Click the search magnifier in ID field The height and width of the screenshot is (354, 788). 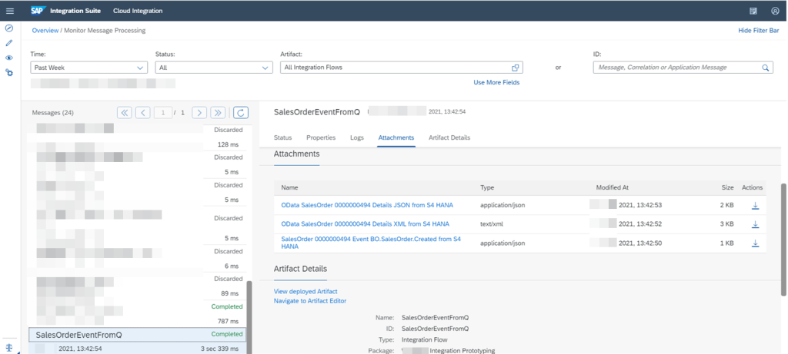click(x=766, y=67)
